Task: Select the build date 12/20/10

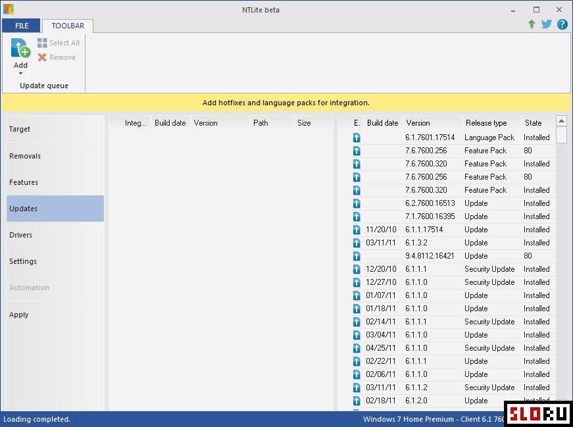Action: (x=381, y=269)
